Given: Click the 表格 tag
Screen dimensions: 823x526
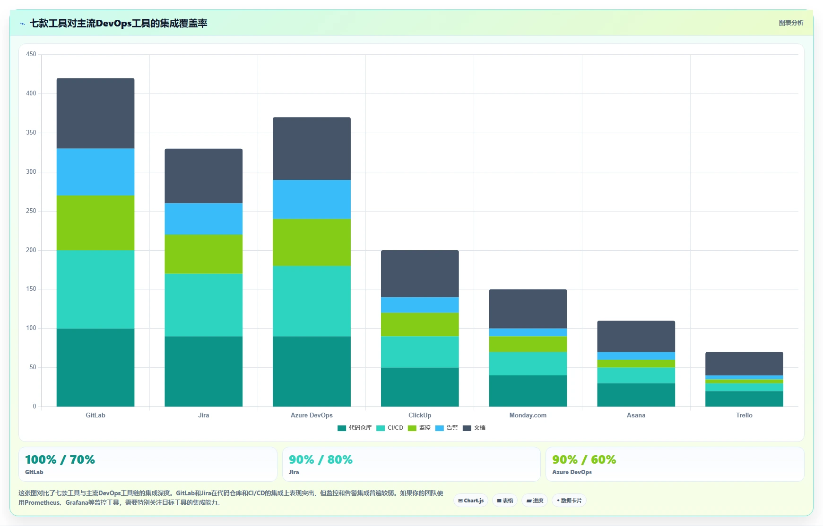Looking at the screenshot, I should 505,501.
